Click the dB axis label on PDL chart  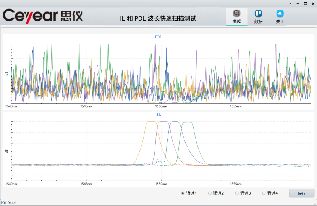pyautogui.click(x=6, y=73)
